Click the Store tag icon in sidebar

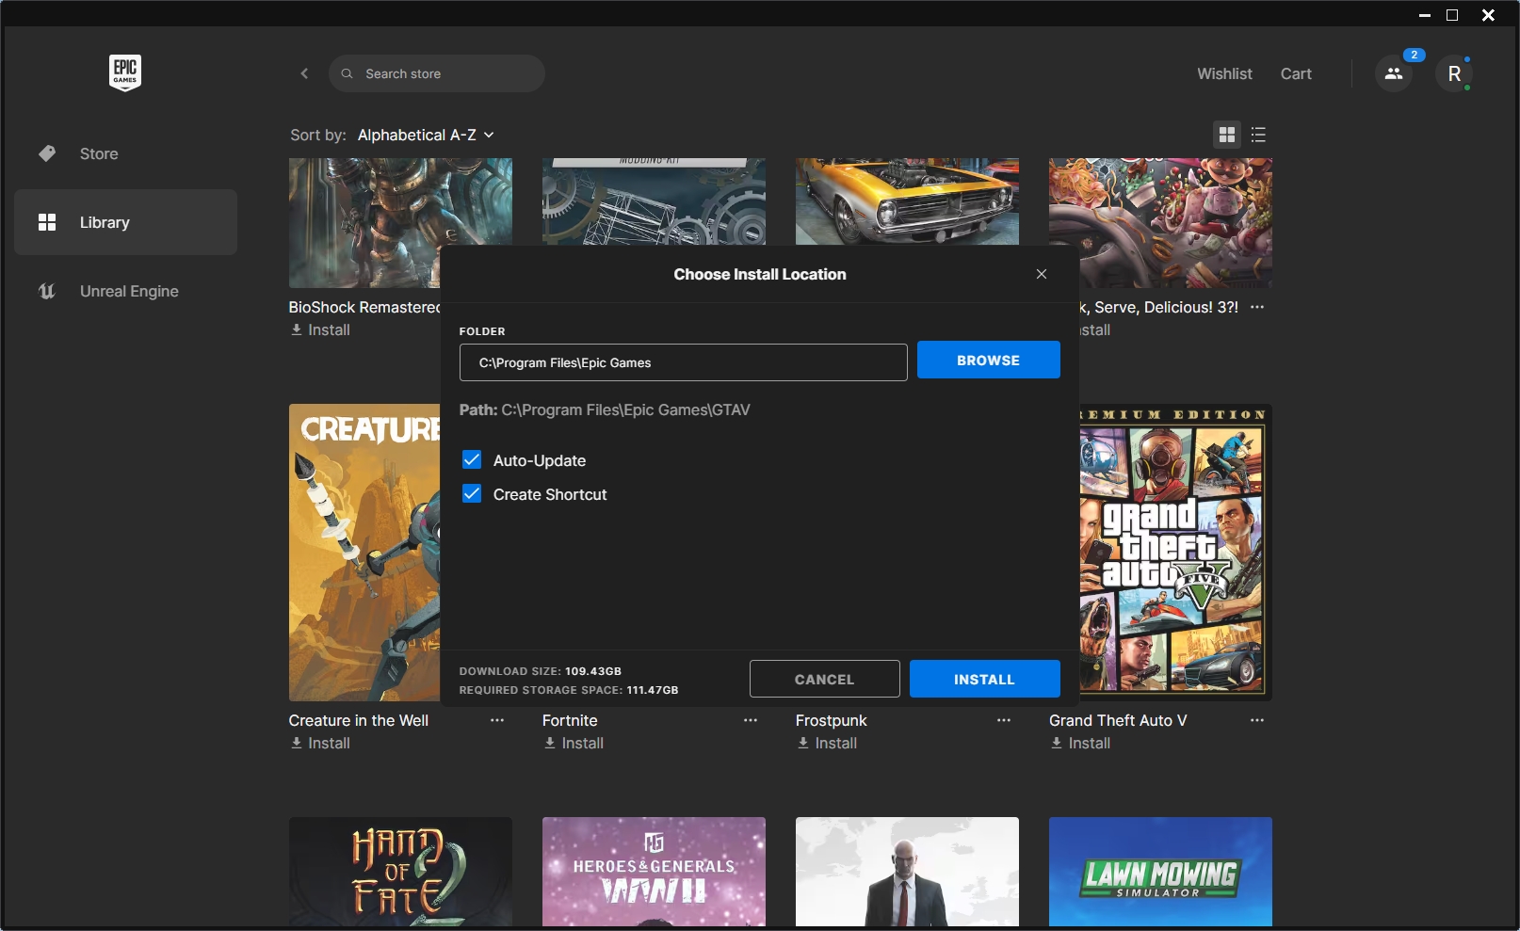[x=47, y=153]
